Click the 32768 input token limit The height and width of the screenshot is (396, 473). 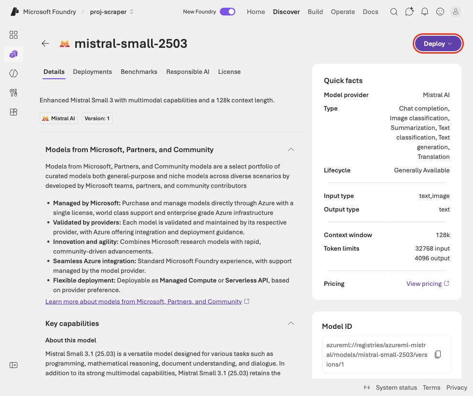[432, 248]
